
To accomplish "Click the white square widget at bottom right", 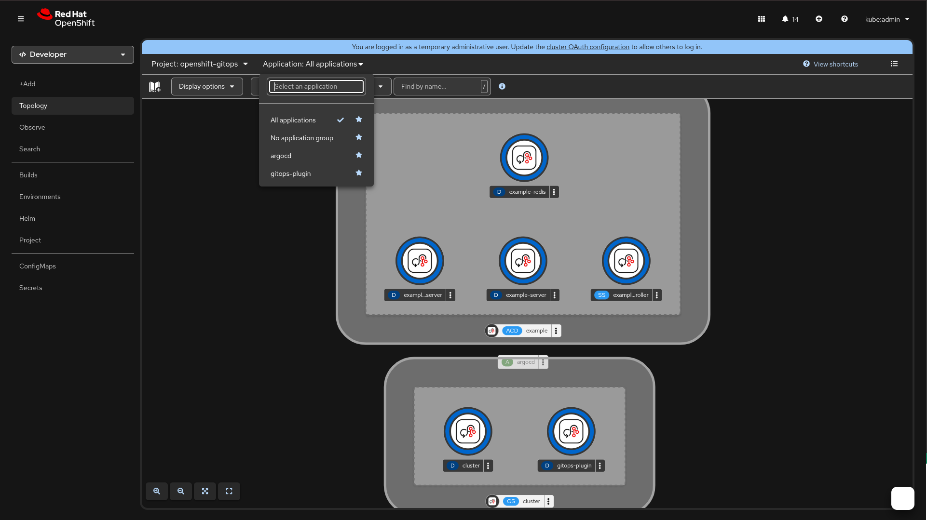I will pyautogui.click(x=903, y=498).
